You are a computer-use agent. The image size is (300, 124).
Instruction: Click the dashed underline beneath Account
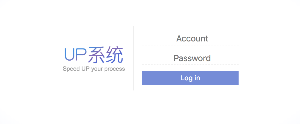tap(190, 45)
